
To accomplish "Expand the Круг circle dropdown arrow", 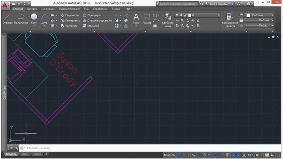I will (34, 26).
